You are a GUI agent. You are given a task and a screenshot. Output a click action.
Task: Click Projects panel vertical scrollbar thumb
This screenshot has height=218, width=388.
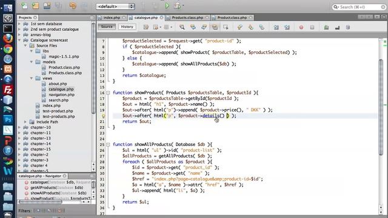tap(93, 68)
